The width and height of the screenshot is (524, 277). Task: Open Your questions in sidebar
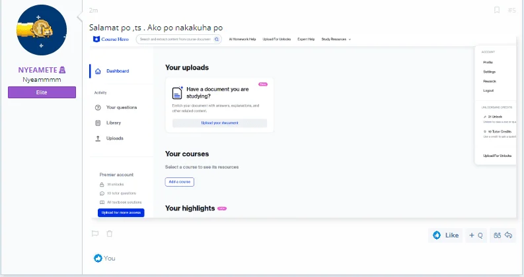122,108
